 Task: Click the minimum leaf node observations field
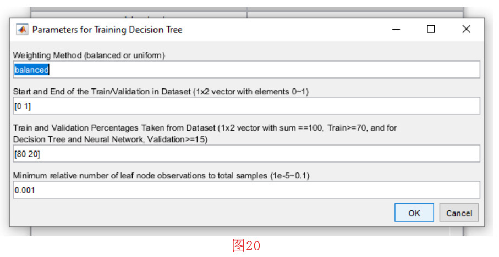click(x=246, y=190)
